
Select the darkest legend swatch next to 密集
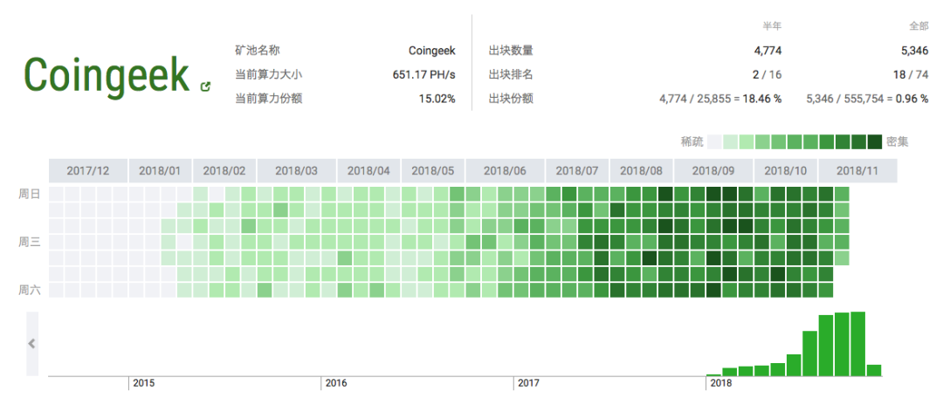point(874,142)
